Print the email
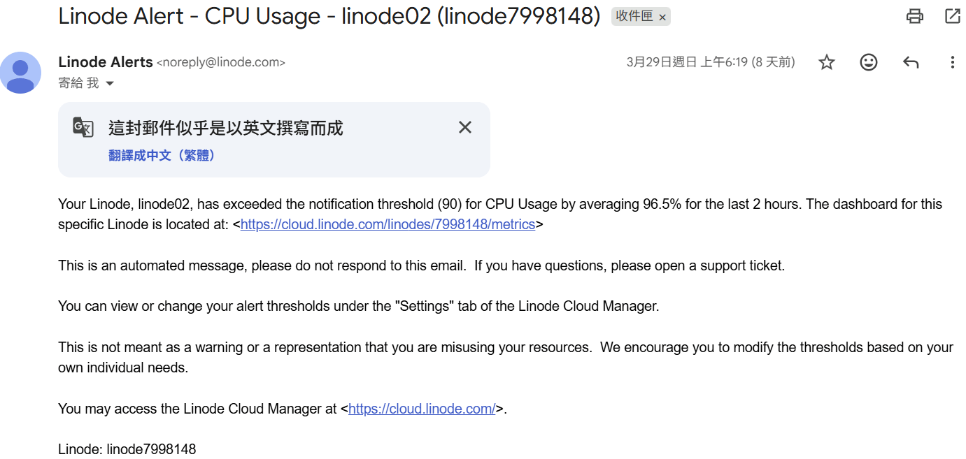The width and height of the screenshot is (966, 459). pos(915,16)
